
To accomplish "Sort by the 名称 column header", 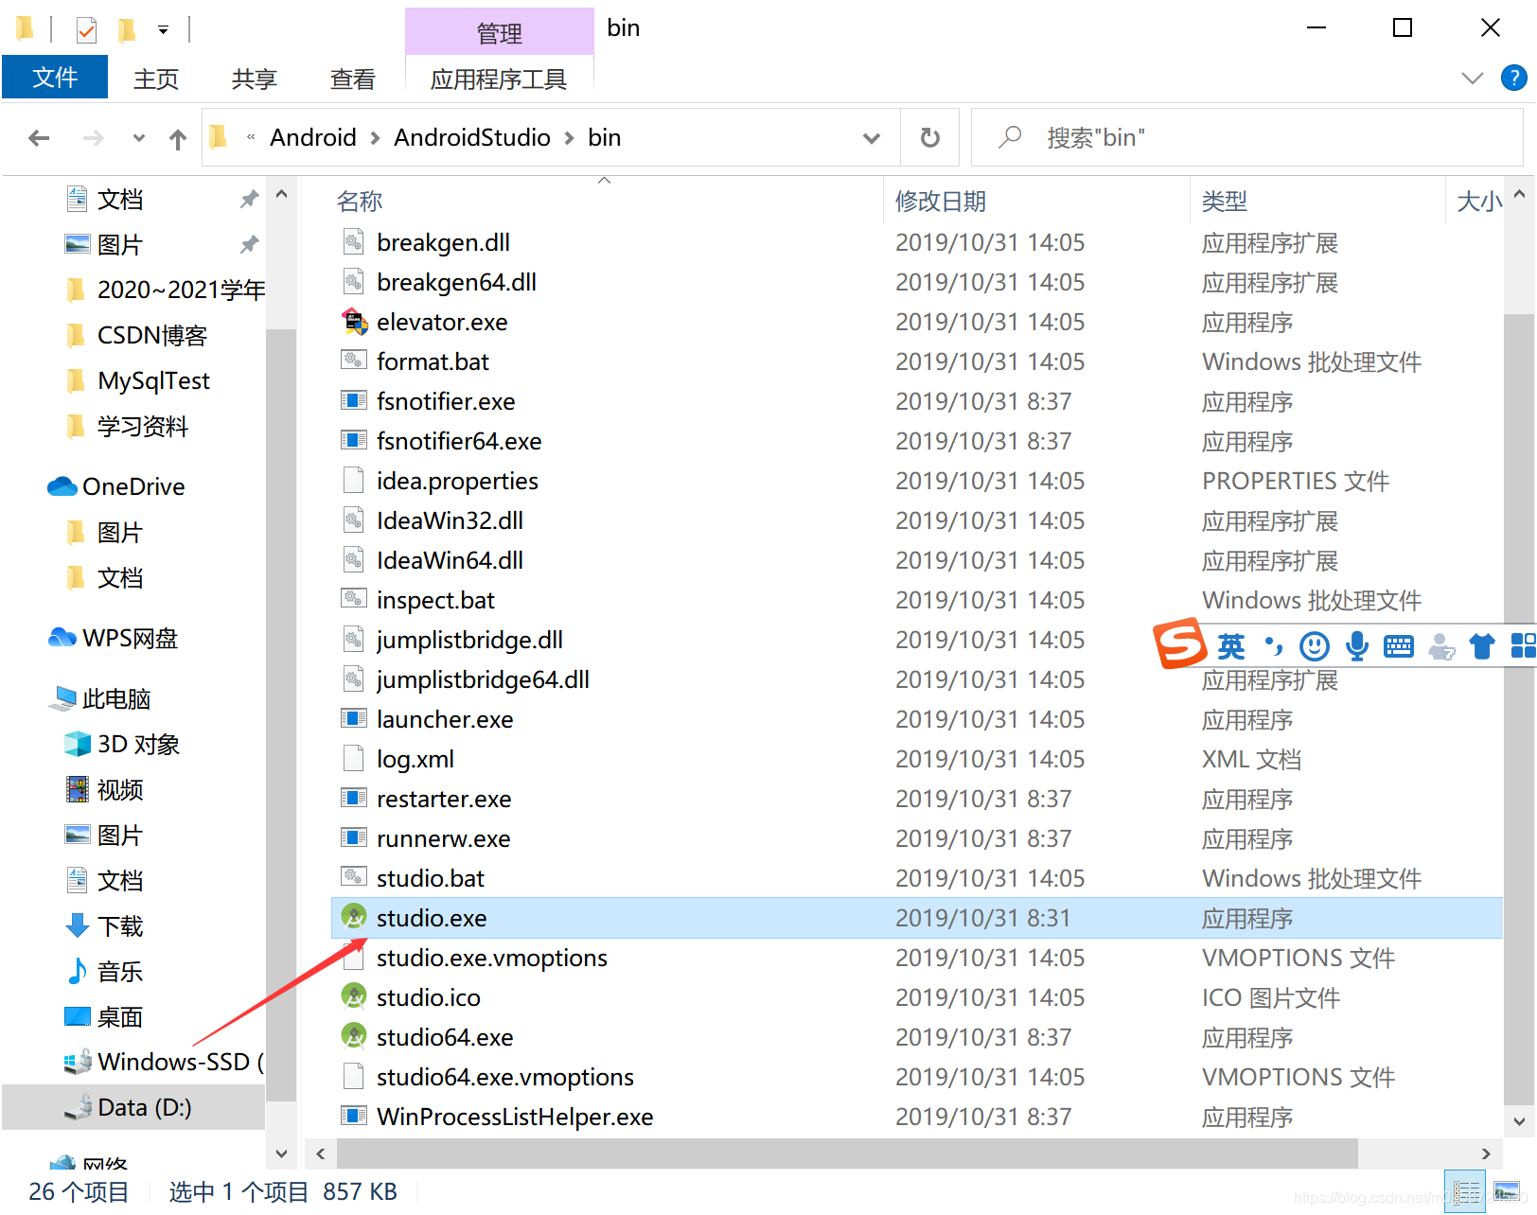I will click(x=360, y=202).
